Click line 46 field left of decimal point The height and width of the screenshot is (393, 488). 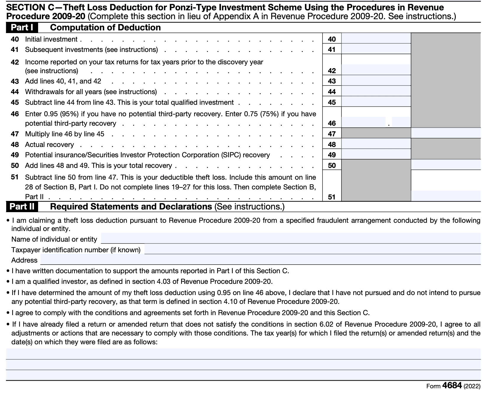[x=363, y=122]
